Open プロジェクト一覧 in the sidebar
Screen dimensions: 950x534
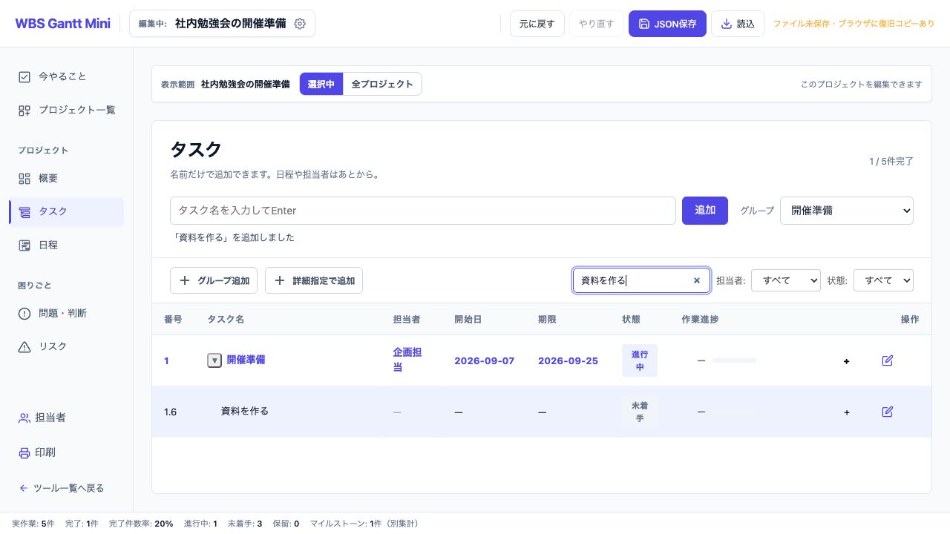pyautogui.click(x=66, y=110)
